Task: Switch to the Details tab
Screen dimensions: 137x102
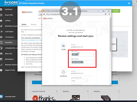Action: click(24, 24)
